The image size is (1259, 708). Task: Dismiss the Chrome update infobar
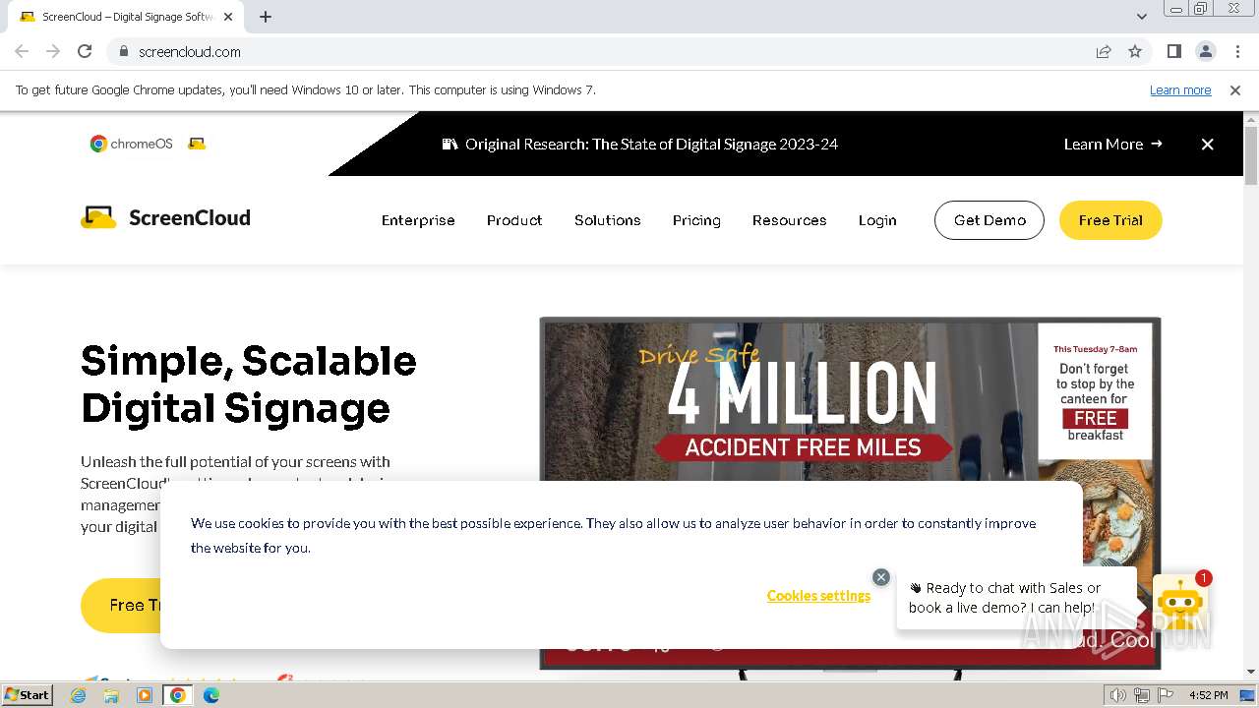[1235, 89]
